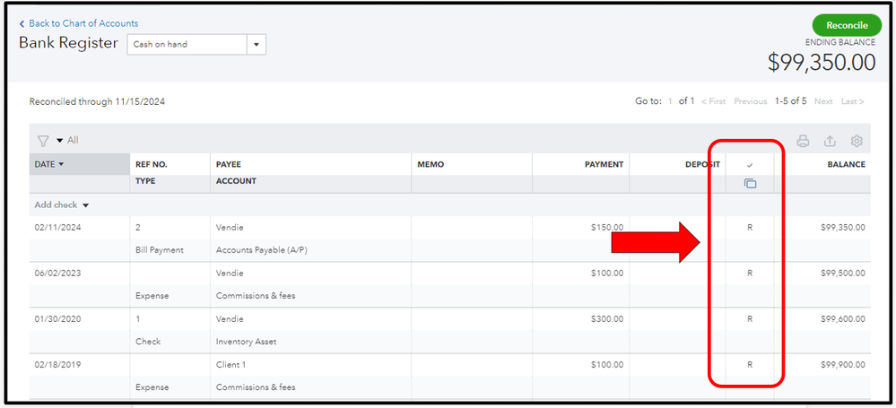Open register settings gear

tap(857, 141)
